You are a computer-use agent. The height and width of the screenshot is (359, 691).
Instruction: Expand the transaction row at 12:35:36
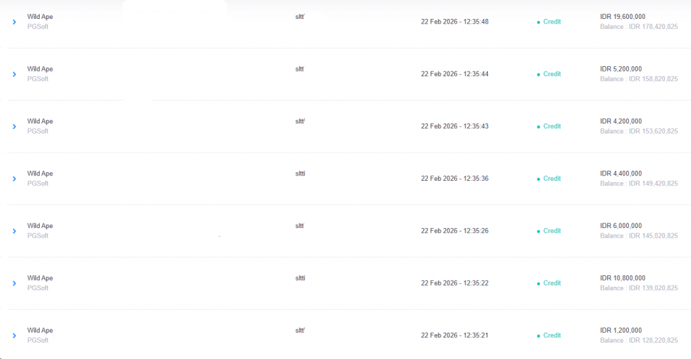tap(14, 179)
